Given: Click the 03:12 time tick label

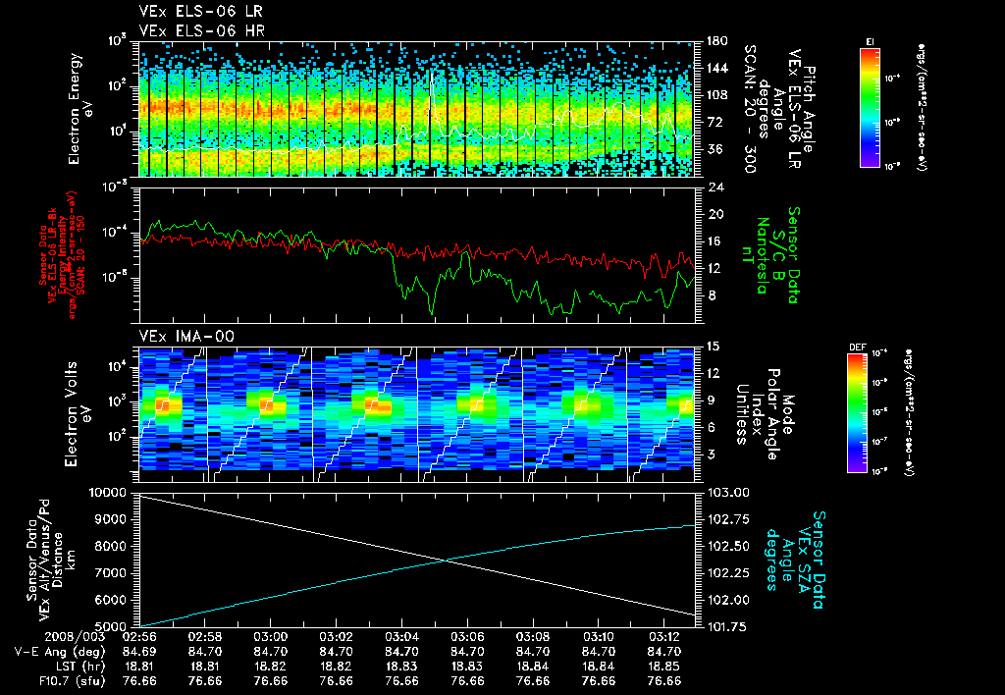Looking at the screenshot, I should click(x=664, y=637).
